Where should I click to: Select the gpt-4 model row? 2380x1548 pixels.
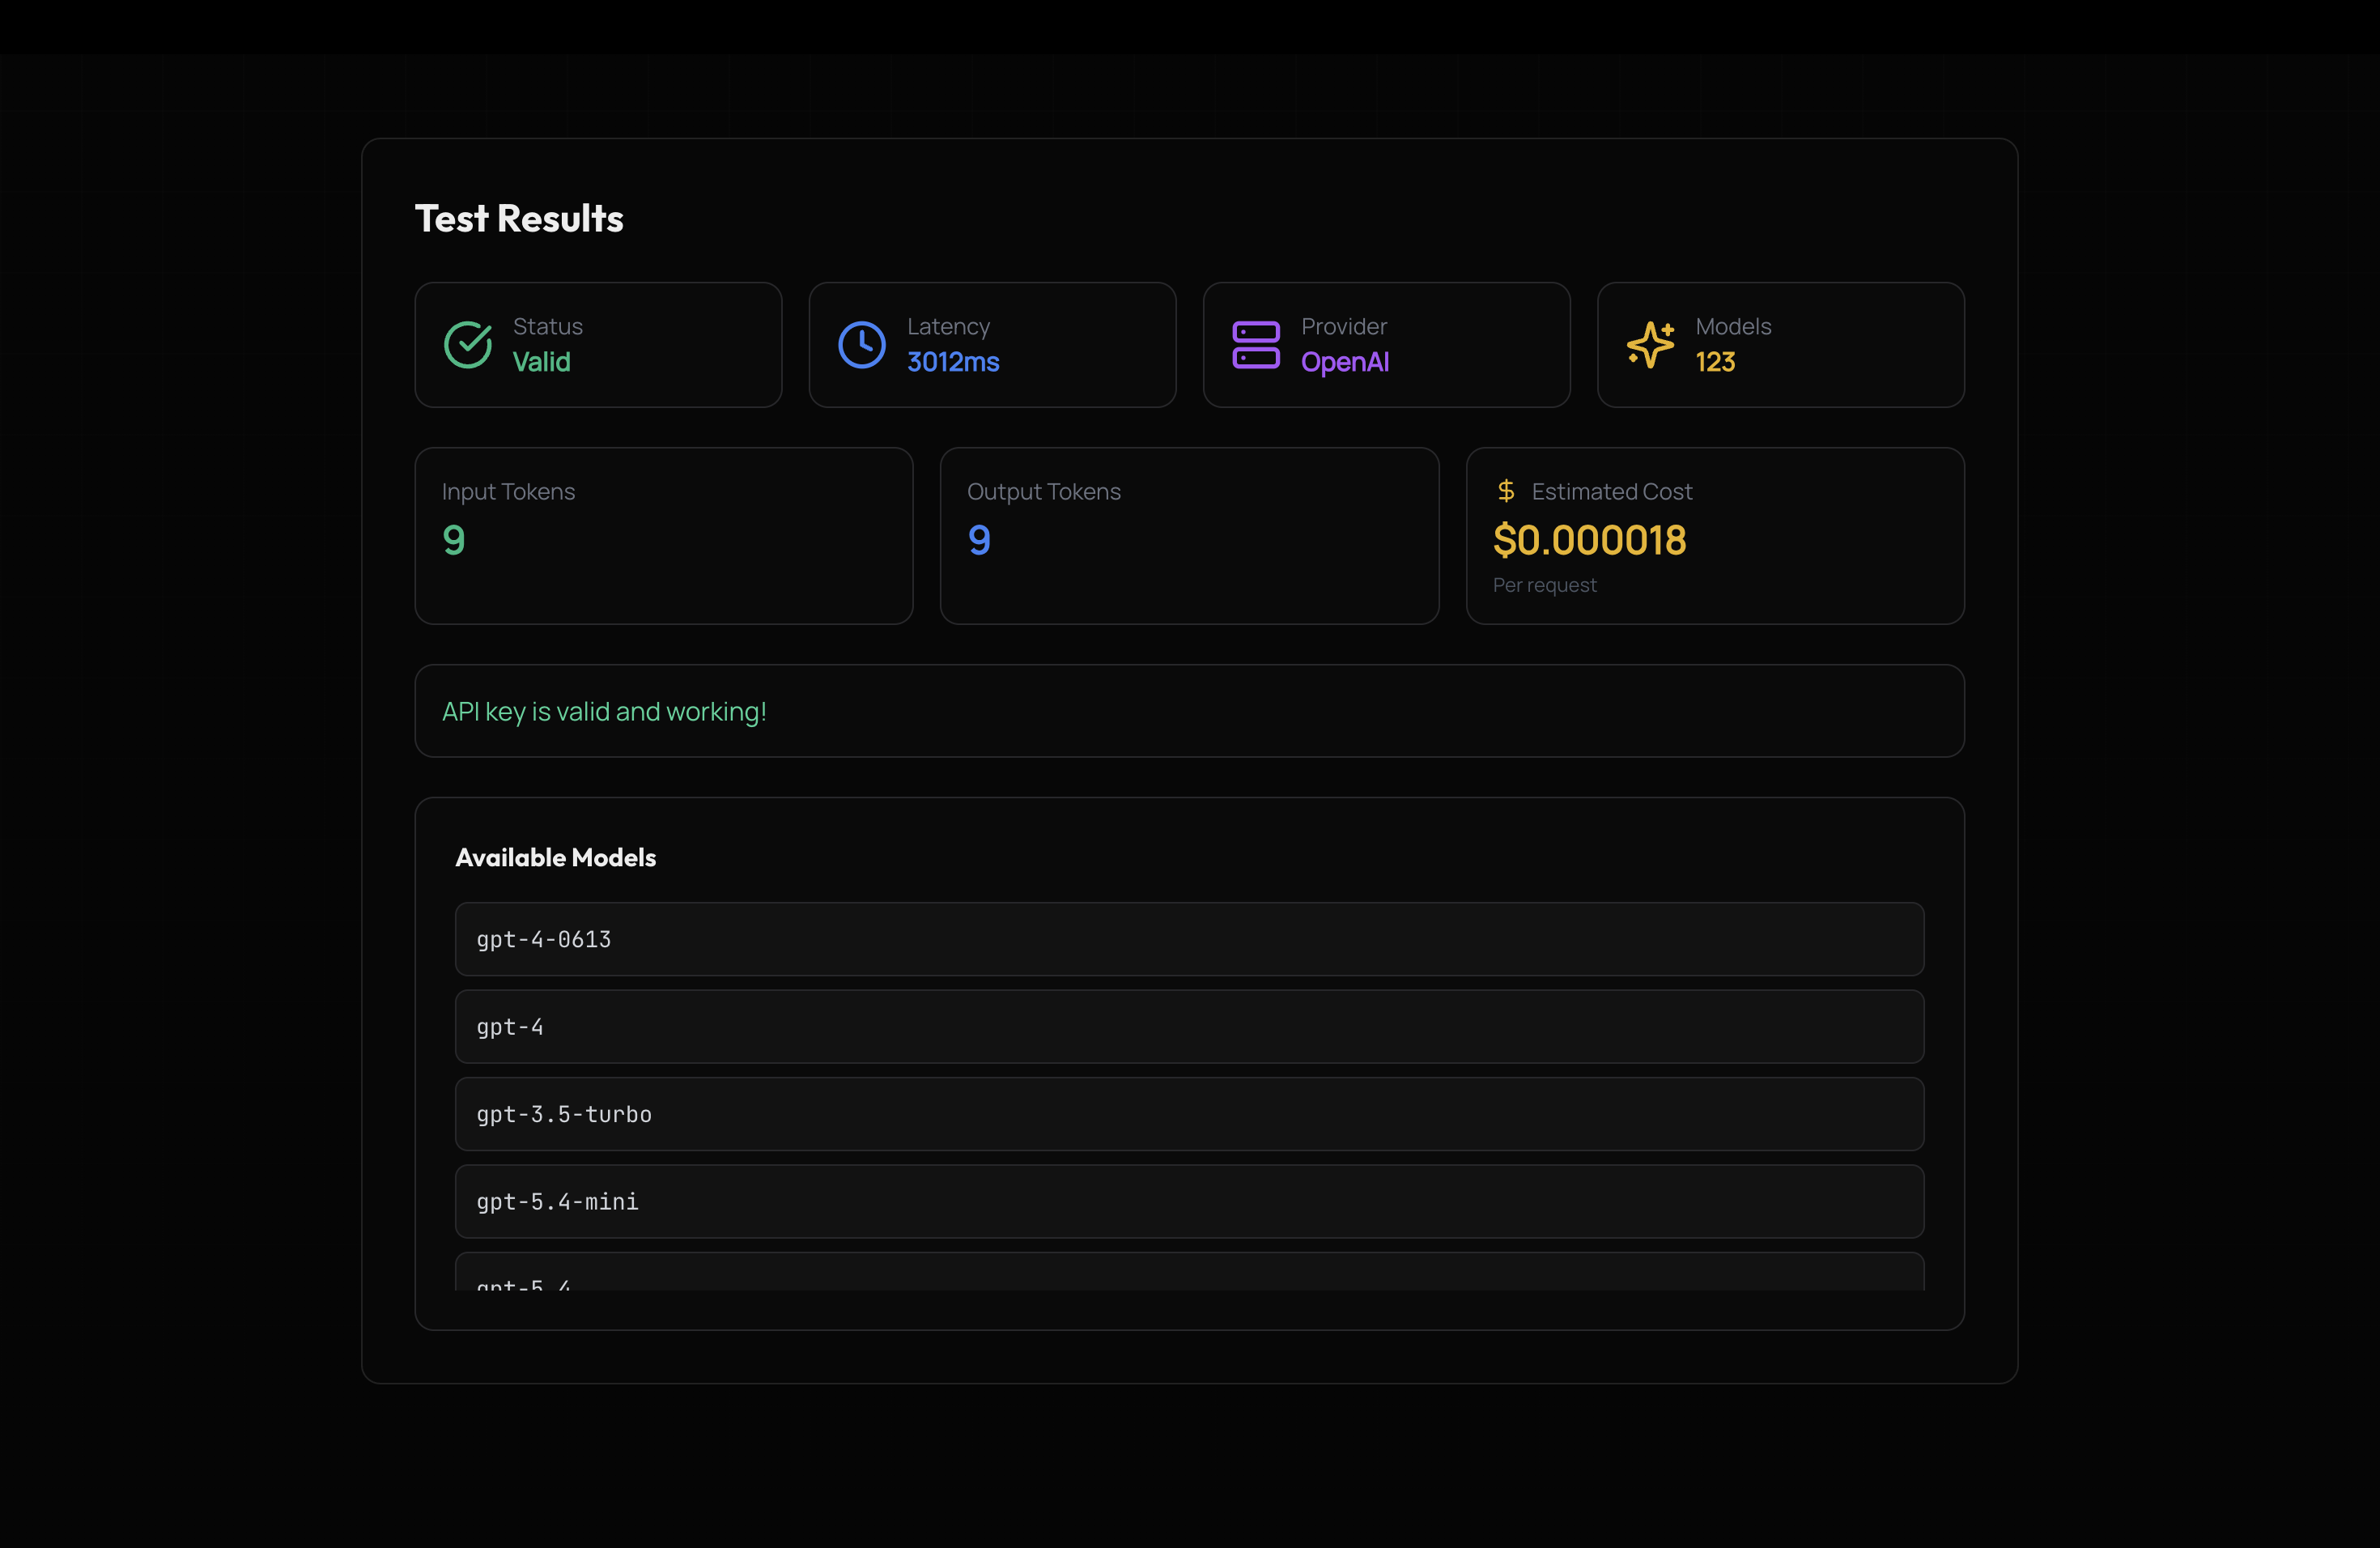tap(1188, 1027)
